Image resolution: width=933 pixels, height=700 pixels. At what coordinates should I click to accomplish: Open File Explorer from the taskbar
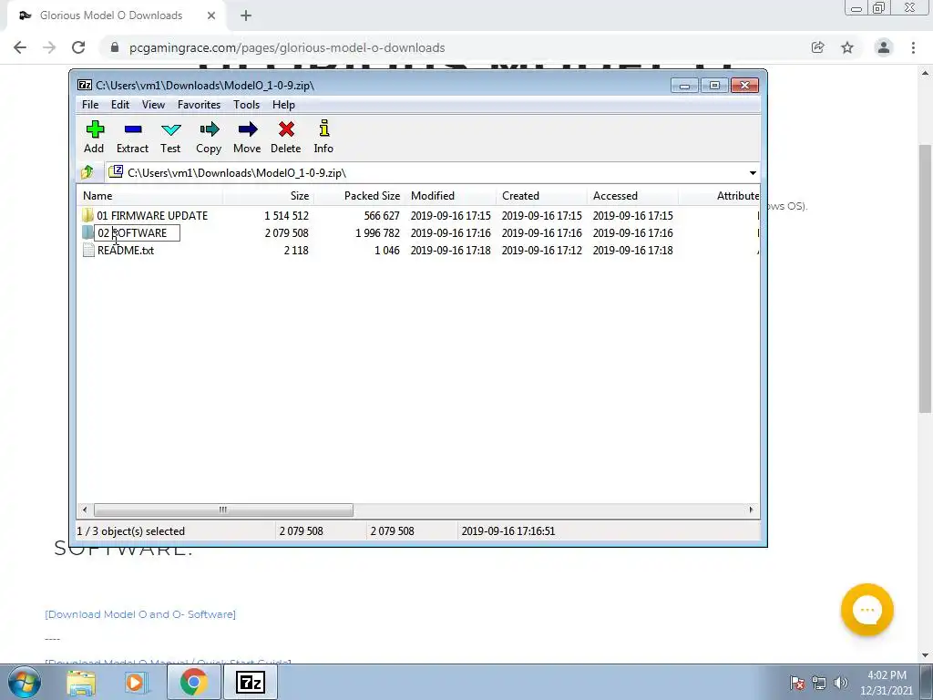tap(81, 682)
